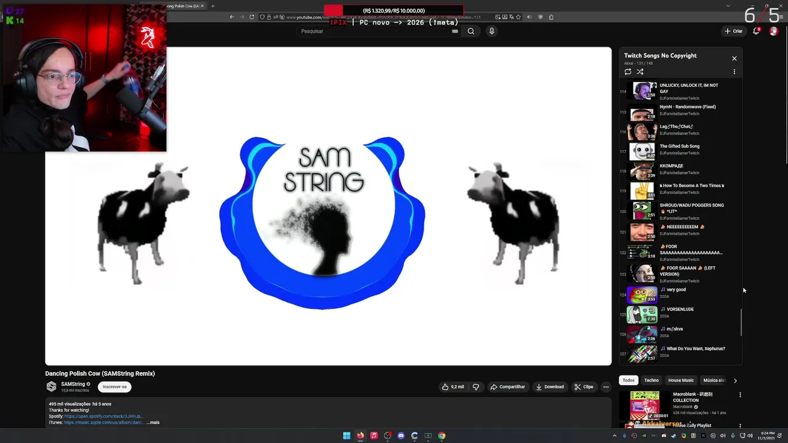Open SAMString channel avatar
Screen dimensions: 788x443
coord(51,386)
